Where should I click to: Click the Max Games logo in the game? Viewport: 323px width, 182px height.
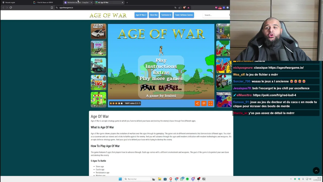pos(161,88)
